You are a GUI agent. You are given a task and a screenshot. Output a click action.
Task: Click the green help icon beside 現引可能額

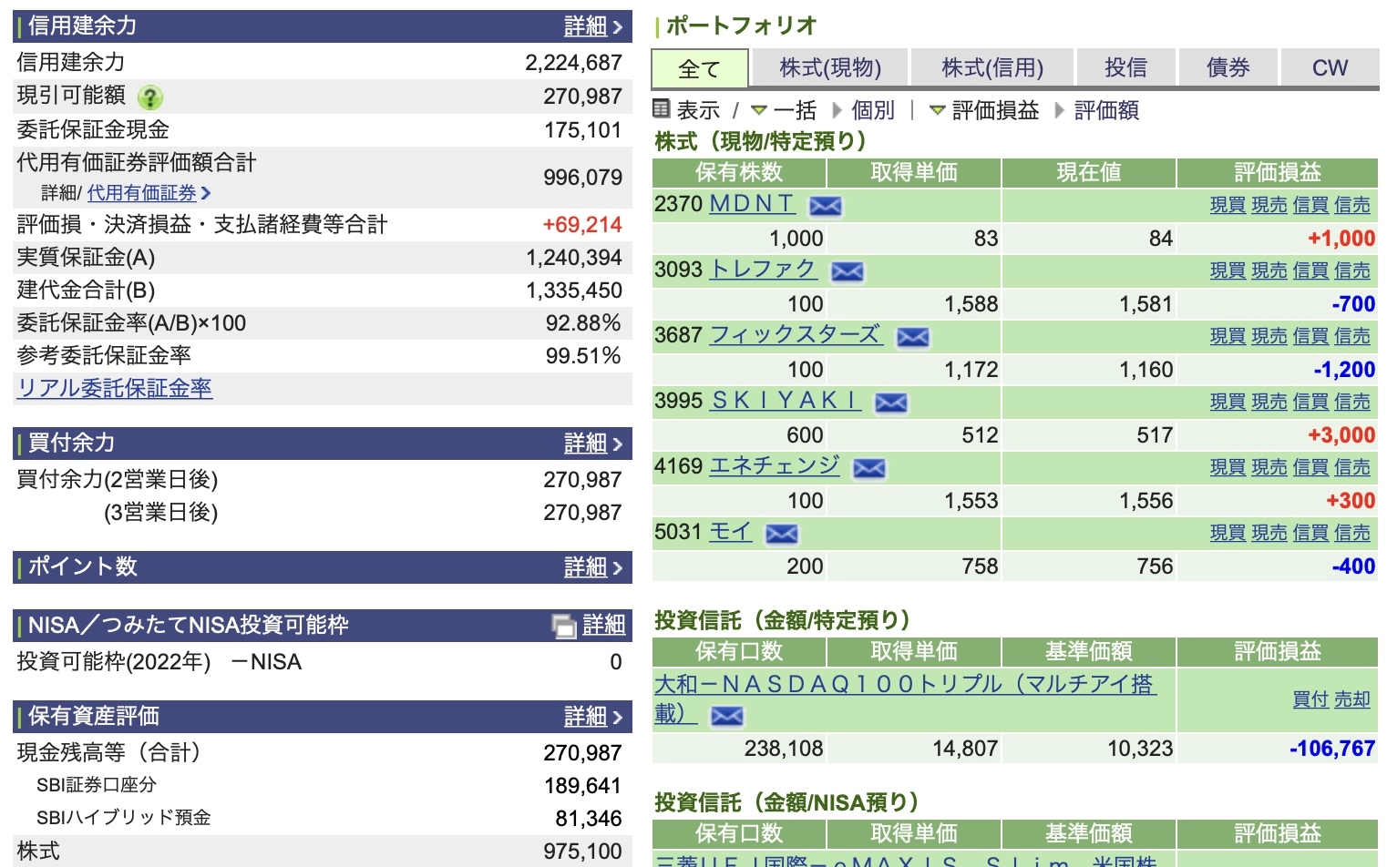pyautogui.click(x=149, y=97)
